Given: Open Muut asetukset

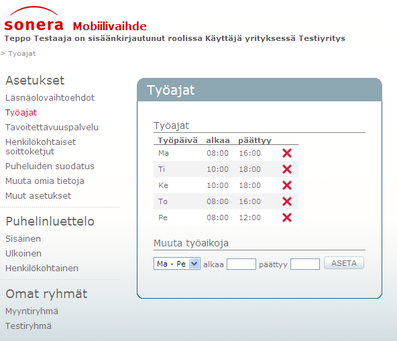Looking at the screenshot, I should point(38,195).
